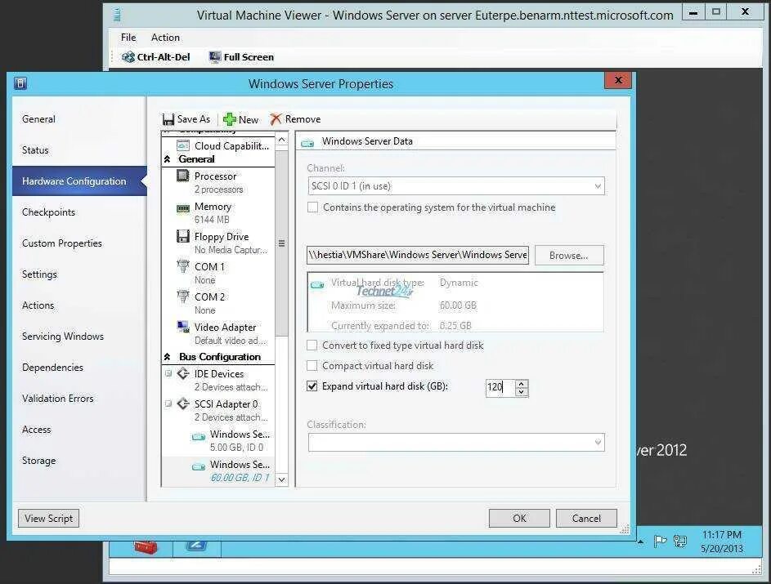Click the expand disk size input field

(x=500, y=387)
